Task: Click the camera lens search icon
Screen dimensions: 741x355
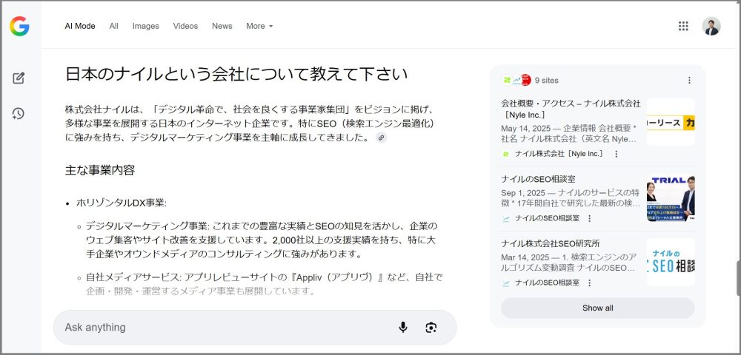Action: tap(431, 327)
